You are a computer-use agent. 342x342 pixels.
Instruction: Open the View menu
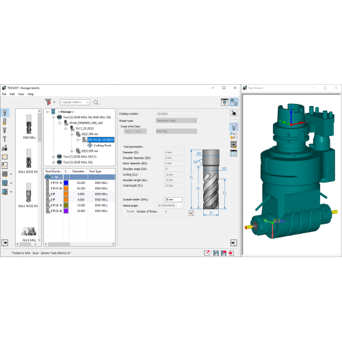pos(21,94)
